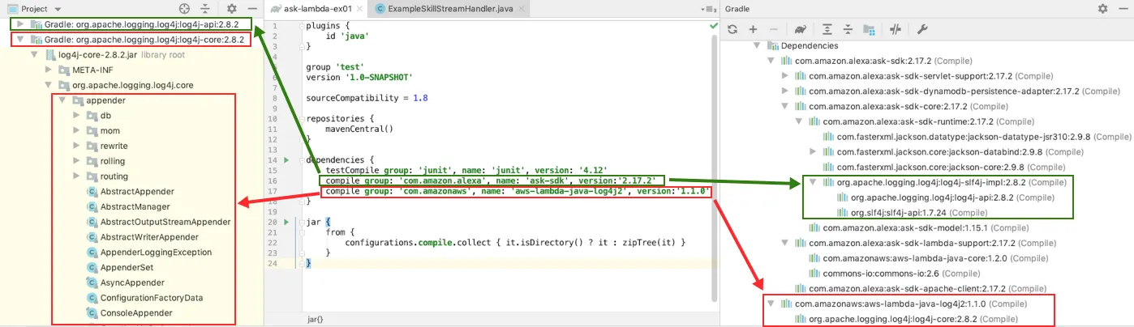Toggle Offline Mode icon in Gradle toolbar
The image size is (1134, 327).
(896, 29)
